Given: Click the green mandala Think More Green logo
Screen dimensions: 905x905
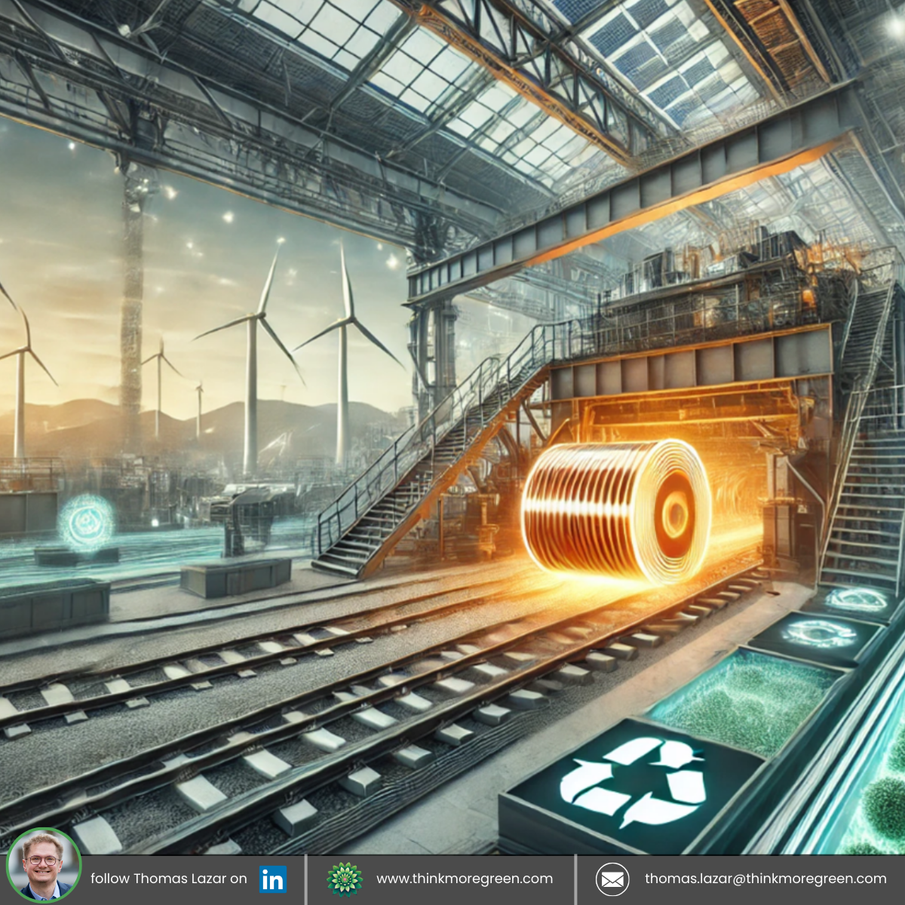Looking at the screenshot, I should [345, 879].
